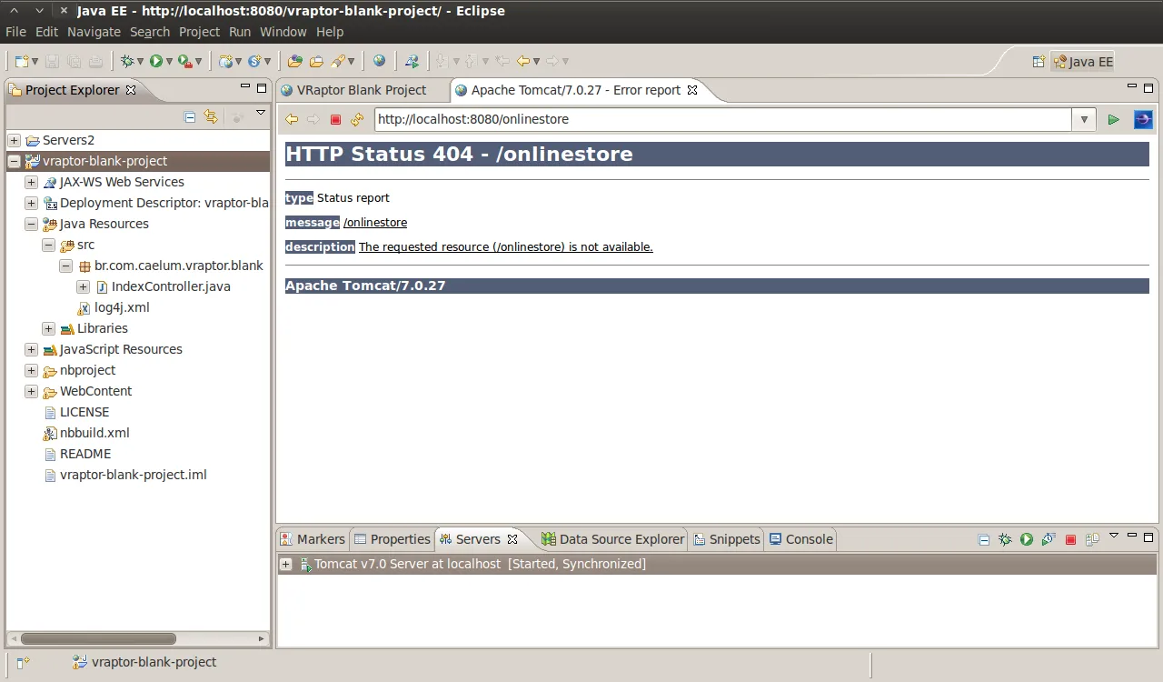
Task: Refresh the internal browser page
Action: click(x=357, y=119)
